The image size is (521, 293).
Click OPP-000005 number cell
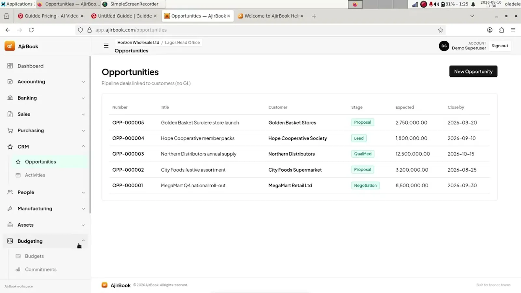tap(128, 123)
